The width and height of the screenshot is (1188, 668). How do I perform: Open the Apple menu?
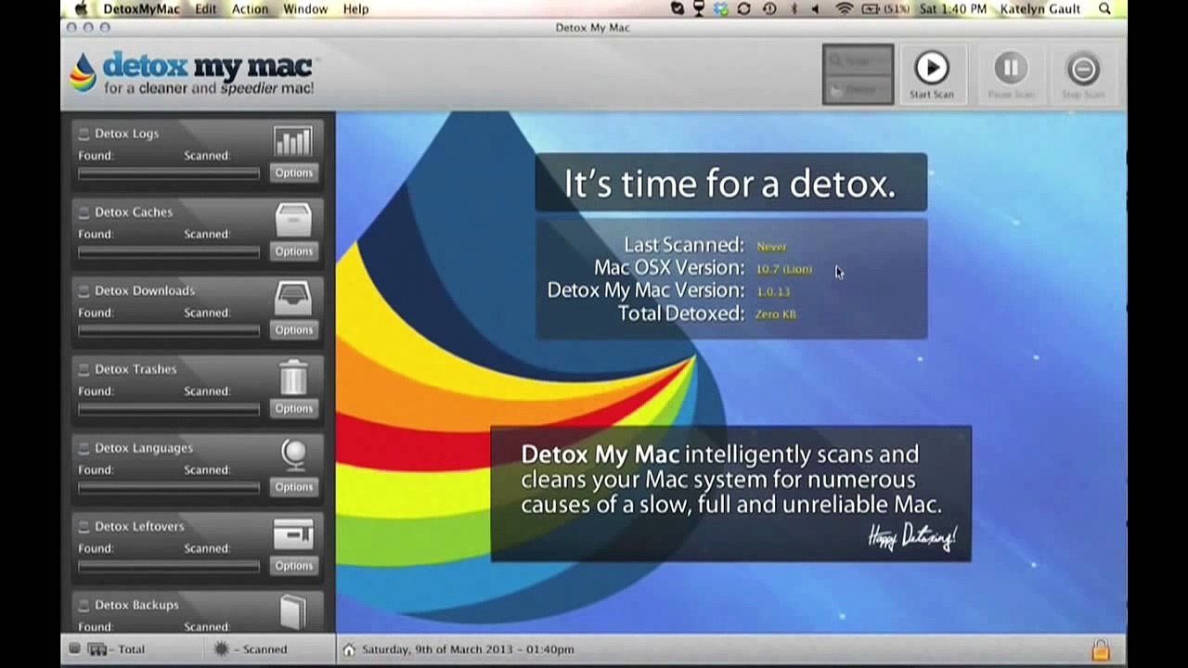81,8
